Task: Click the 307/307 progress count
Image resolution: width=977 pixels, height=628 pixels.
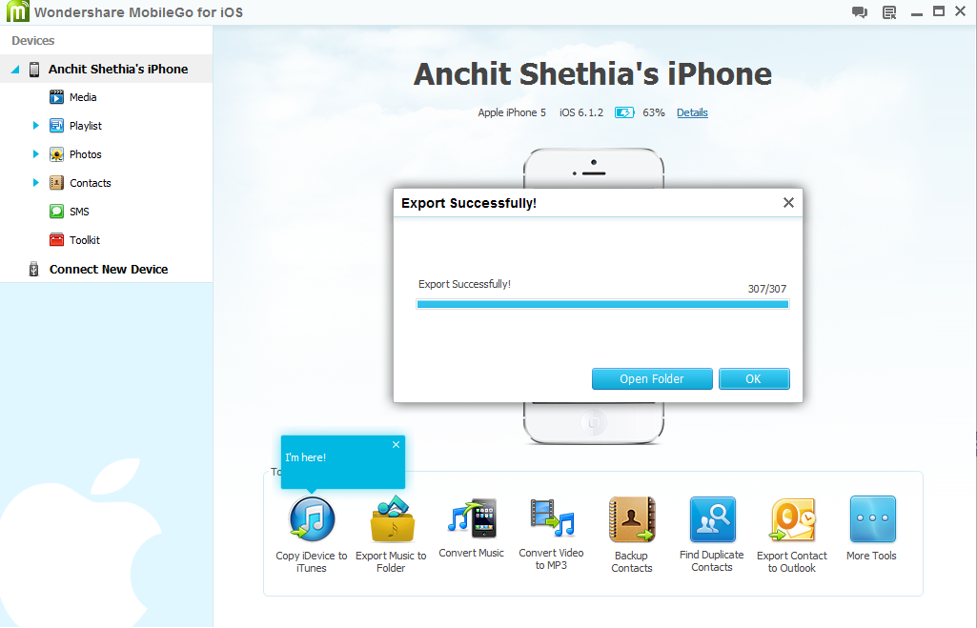Action: 767,289
